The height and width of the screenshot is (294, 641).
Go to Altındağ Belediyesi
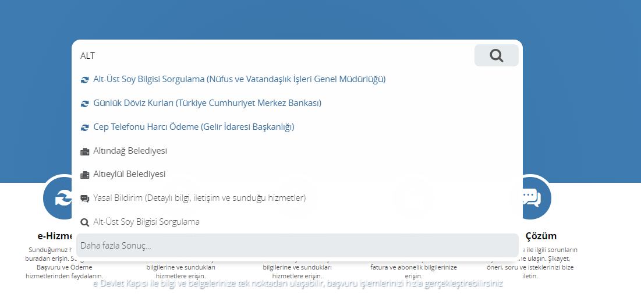[x=130, y=151]
